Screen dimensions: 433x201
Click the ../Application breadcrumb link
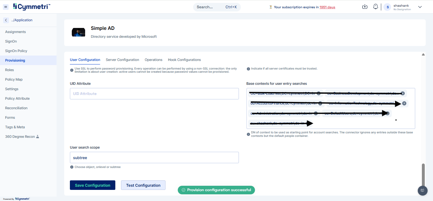tap(22, 20)
